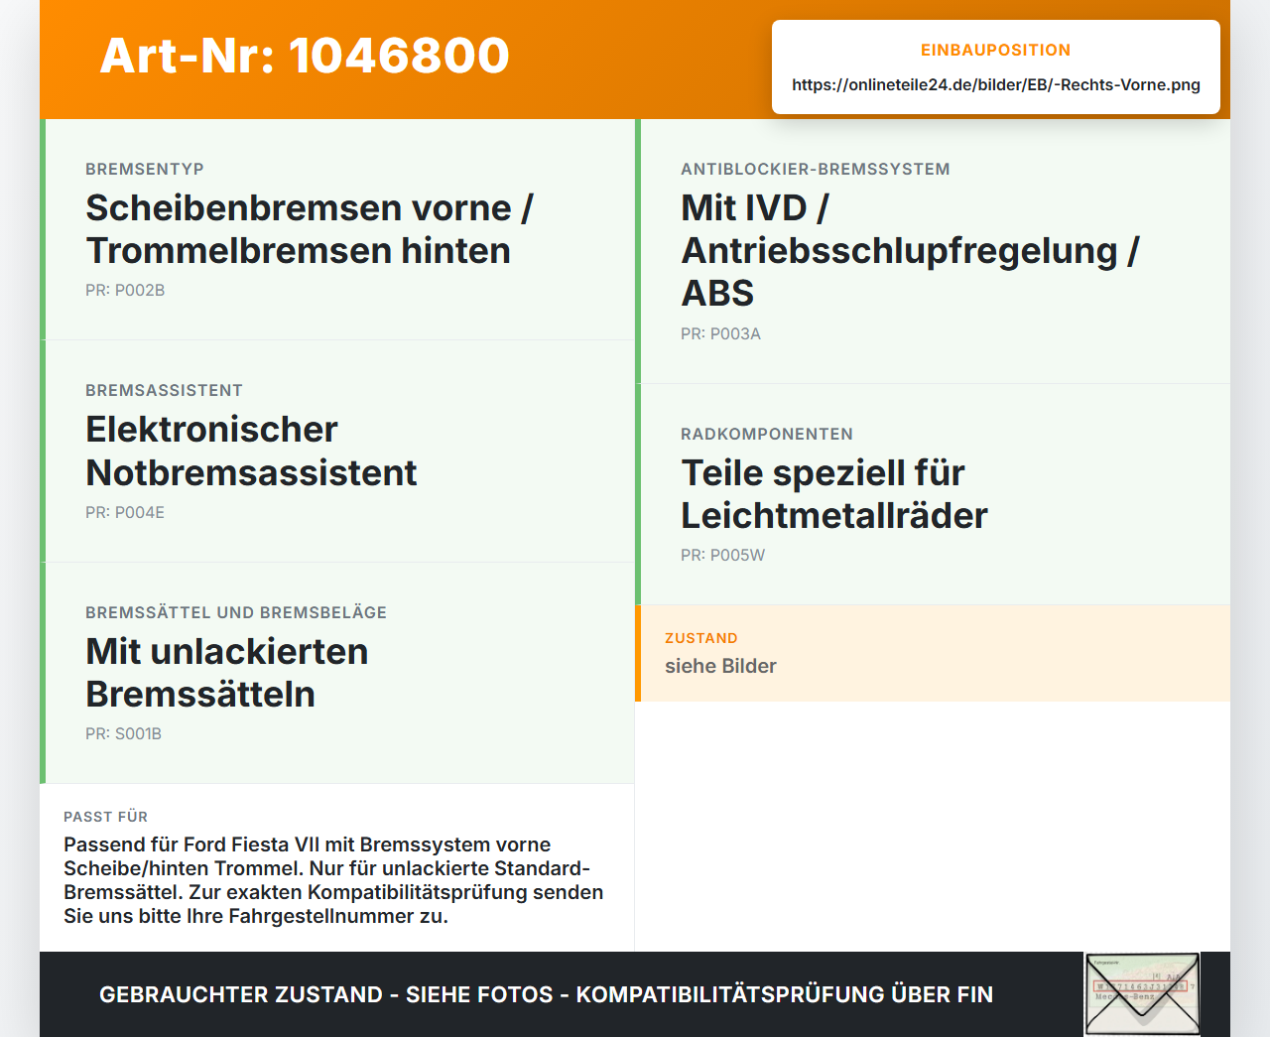Click the 'PR: P002B' code

coord(125,291)
